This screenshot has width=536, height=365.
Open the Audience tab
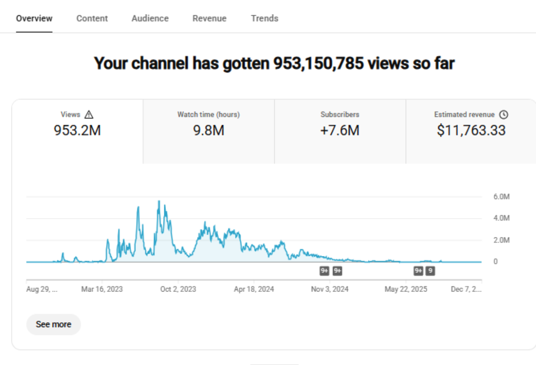point(150,19)
